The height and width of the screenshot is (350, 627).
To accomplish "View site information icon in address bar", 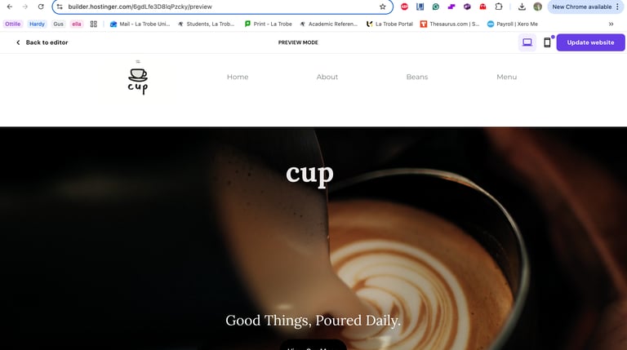I will [x=60, y=7].
